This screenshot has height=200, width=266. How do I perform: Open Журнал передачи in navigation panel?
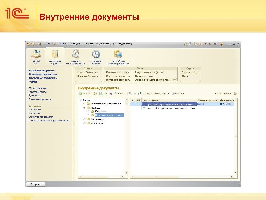click(x=38, y=88)
